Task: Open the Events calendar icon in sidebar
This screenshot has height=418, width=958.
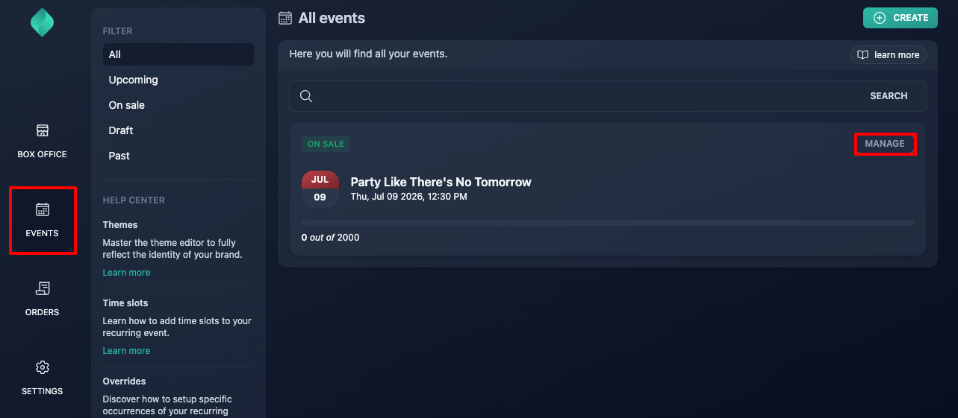Action: click(43, 209)
